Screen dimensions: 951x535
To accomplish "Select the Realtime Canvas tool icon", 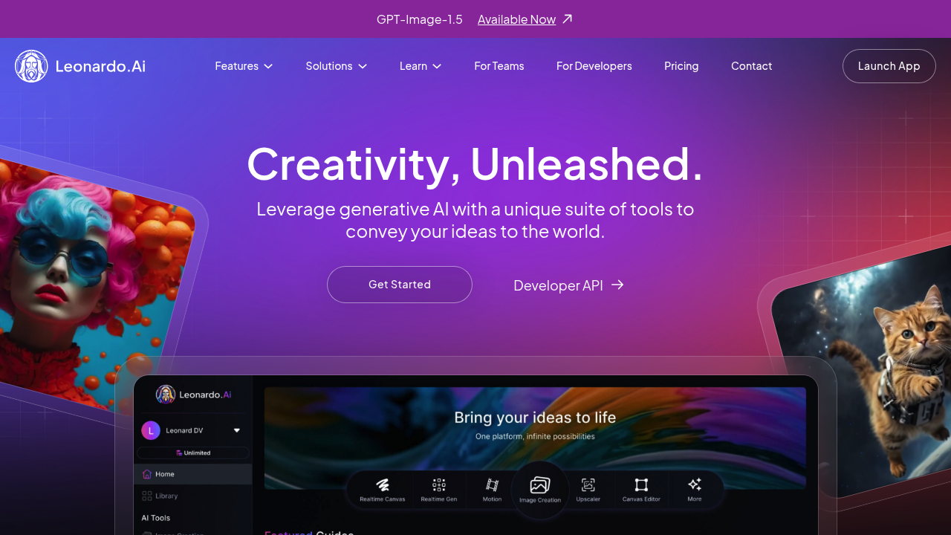I will click(383, 485).
